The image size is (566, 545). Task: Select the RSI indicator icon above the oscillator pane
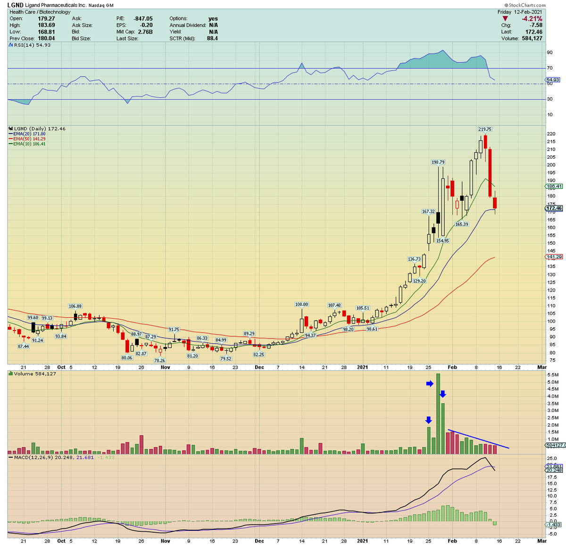click(x=10, y=45)
